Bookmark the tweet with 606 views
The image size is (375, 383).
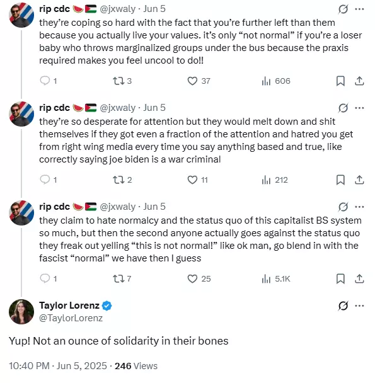point(340,81)
